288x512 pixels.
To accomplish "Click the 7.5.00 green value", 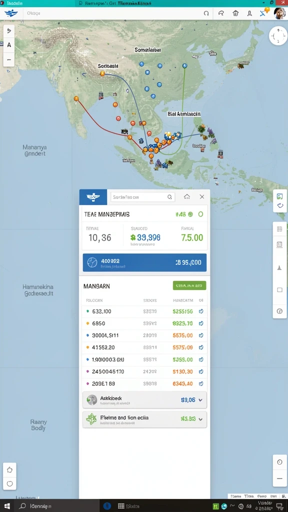I will coord(192,237).
